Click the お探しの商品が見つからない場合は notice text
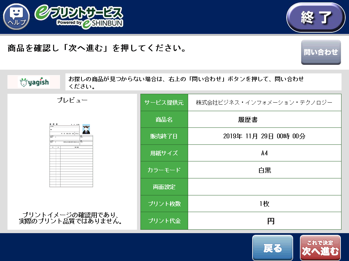 186,82
